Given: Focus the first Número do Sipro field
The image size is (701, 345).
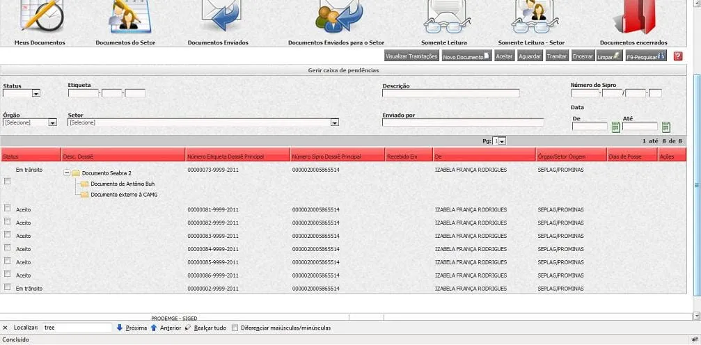Looking at the screenshot, I should tap(585, 93).
